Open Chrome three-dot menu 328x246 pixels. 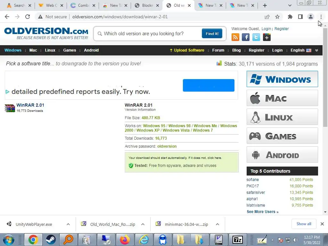click(x=321, y=17)
